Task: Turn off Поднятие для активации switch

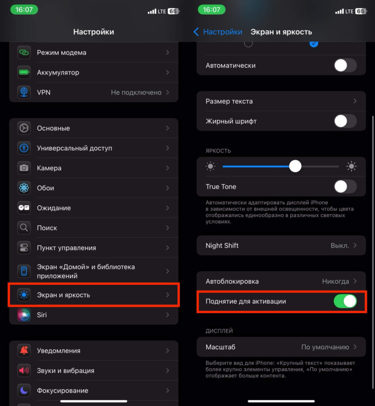Action: [x=345, y=301]
